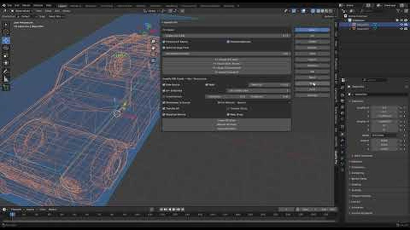
Task: Click the zoom viewport magnifier icon
Action: click(153, 42)
